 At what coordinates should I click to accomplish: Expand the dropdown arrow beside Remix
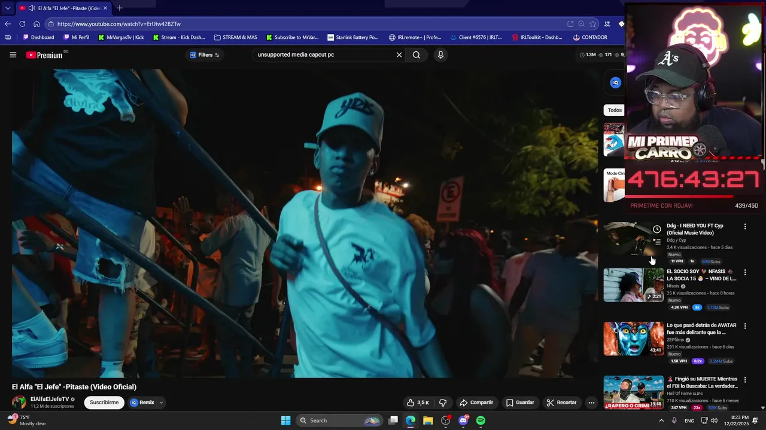[161, 403]
